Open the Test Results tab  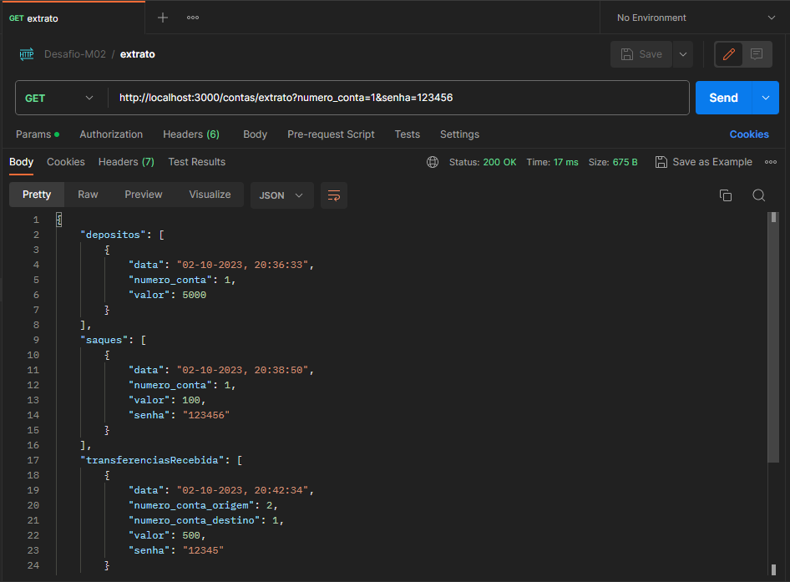[196, 162]
